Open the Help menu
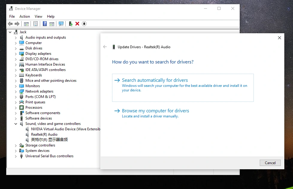Image resolution: width=293 pixels, height=189 pixels. point(51,16)
